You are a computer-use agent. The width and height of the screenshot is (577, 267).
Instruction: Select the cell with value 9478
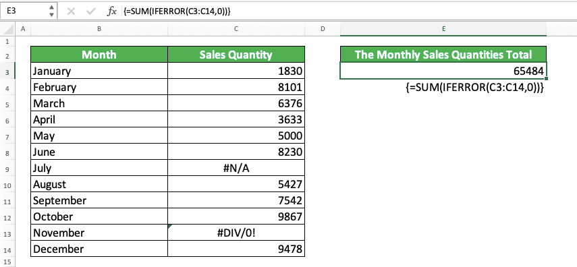point(236,249)
